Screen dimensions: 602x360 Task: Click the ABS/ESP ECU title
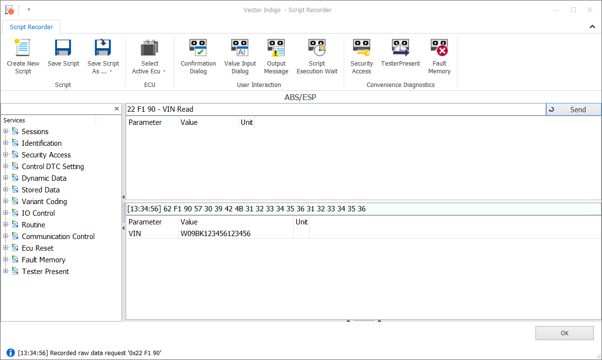tap(301, 98)
